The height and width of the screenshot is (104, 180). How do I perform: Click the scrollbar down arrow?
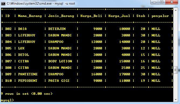pyautogui.click(x=176, y=99)
